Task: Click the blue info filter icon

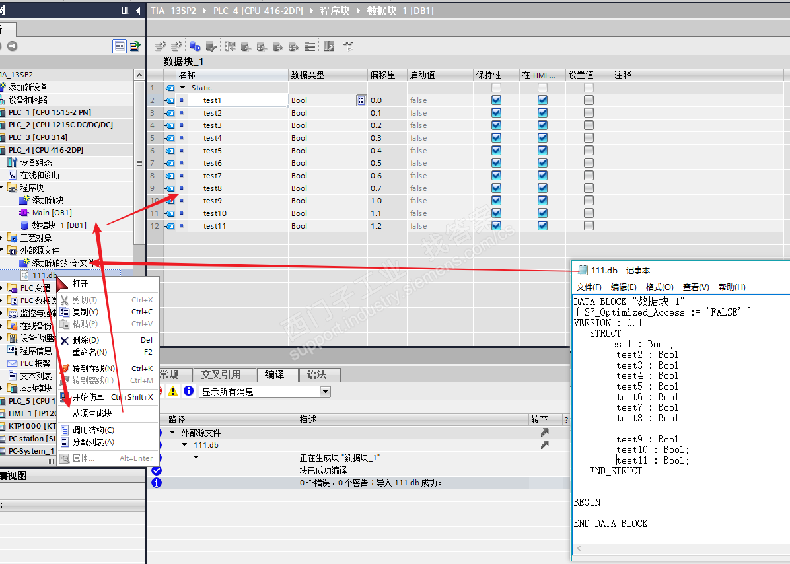Action: pos(188,391)
